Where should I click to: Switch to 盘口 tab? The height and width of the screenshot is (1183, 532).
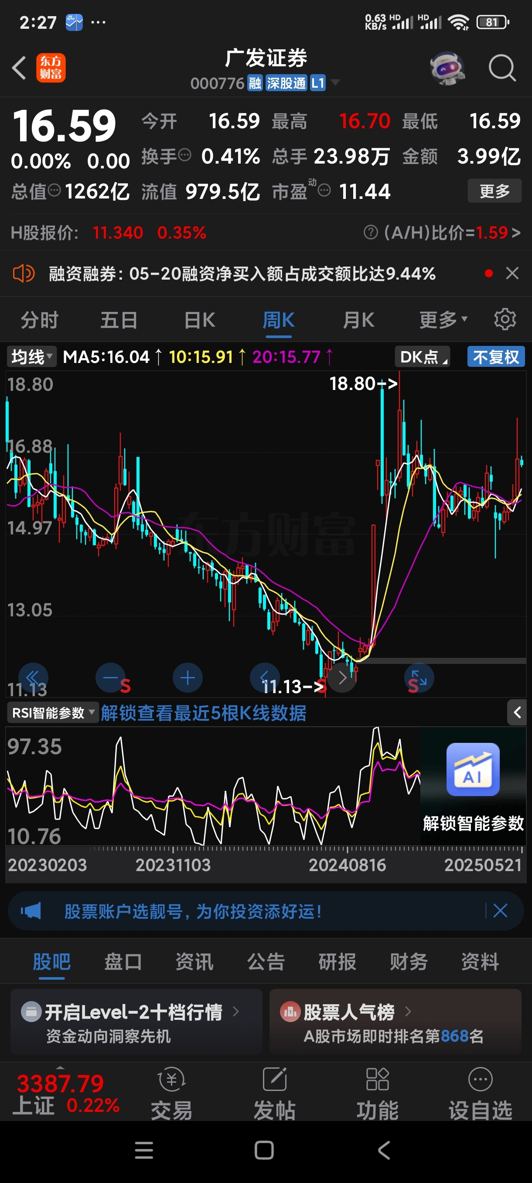[x=123, y=961]
